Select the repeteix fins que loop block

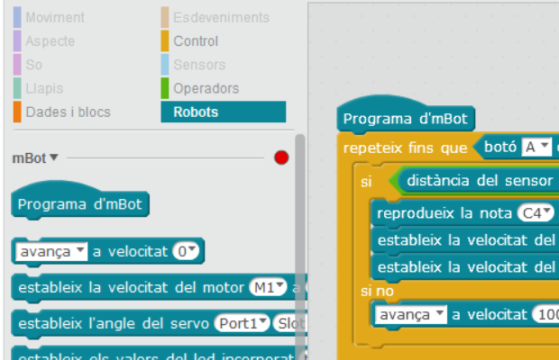point(405,148)
